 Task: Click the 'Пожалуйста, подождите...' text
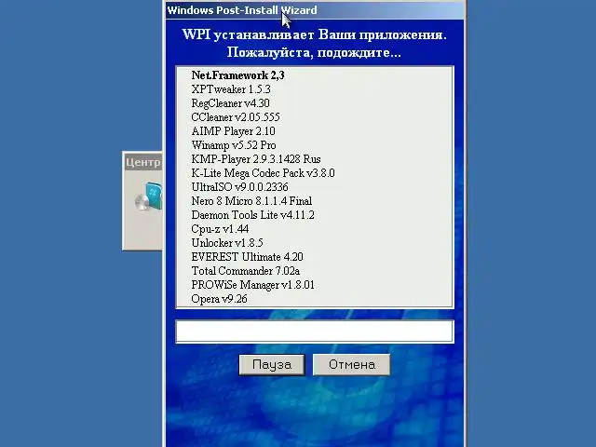tap(314, 52)
